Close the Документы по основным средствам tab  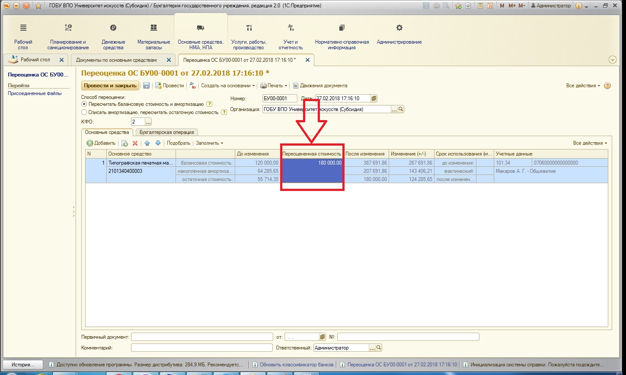pyautogui.click(x=169, y=60)
